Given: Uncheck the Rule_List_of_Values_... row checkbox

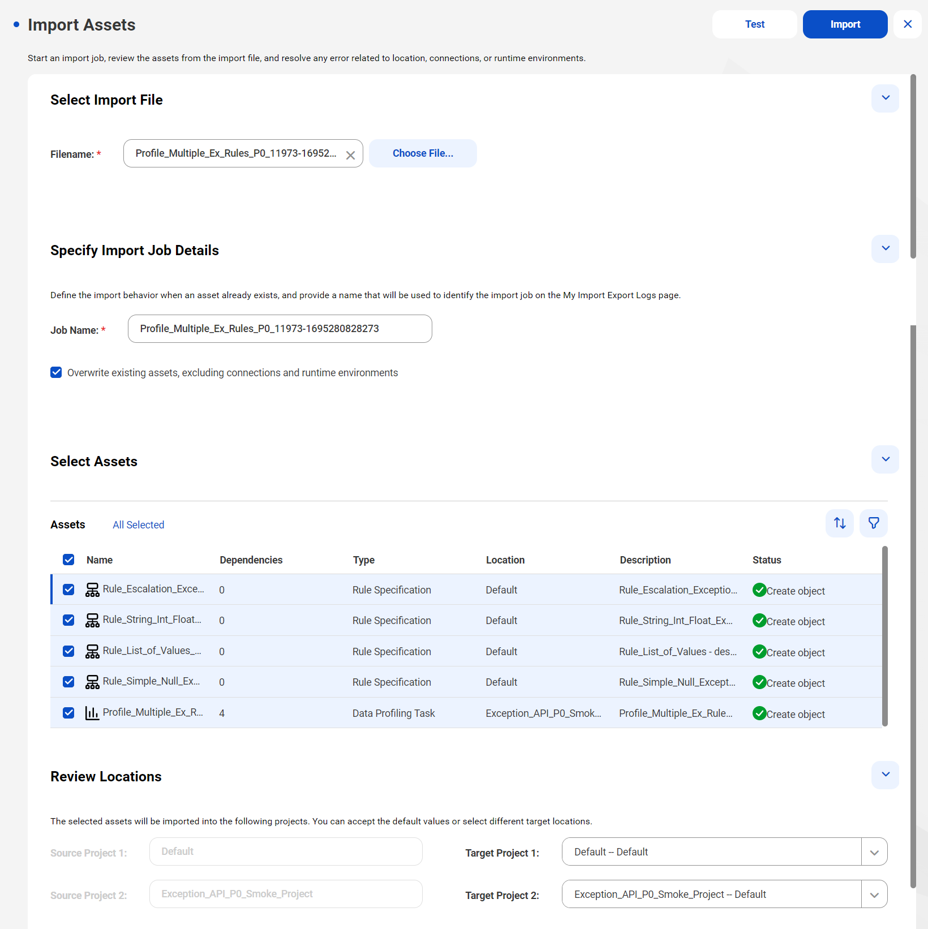Looking at the screenshot, I should [x=68, y=651].
